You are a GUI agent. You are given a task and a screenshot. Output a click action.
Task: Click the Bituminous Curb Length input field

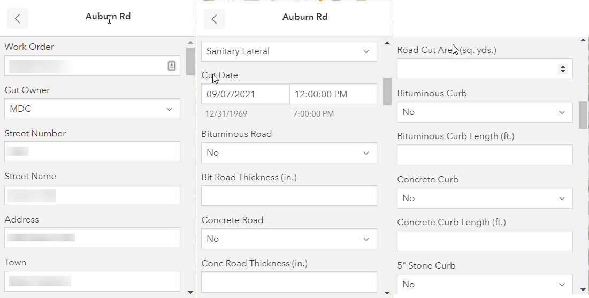(485, 155)
